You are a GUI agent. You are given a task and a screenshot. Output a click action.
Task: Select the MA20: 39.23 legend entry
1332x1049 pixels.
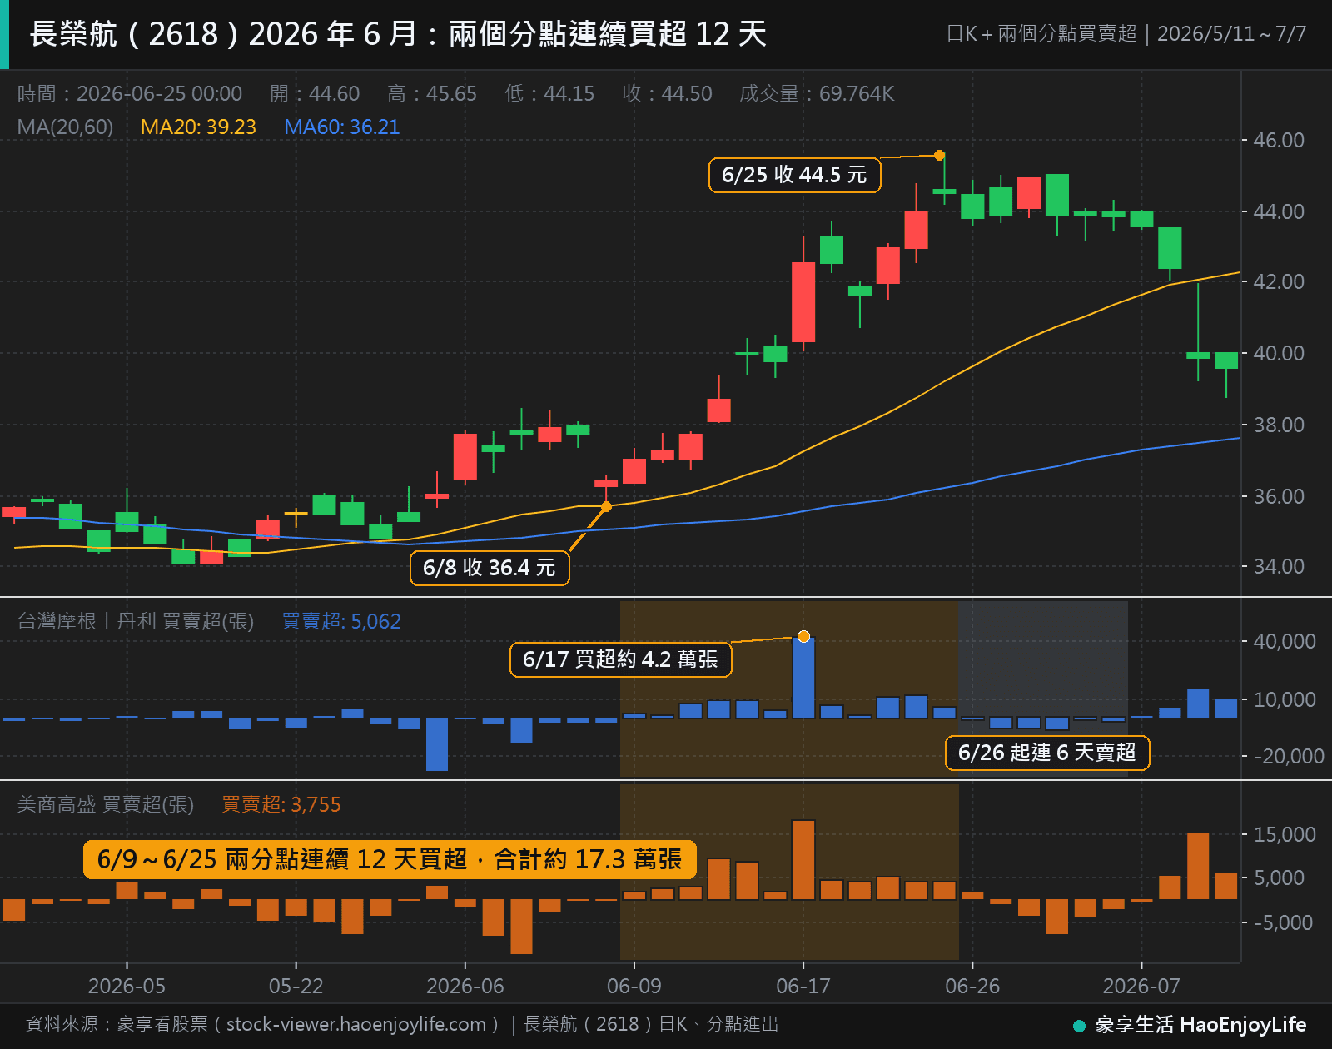pos(198,127)
